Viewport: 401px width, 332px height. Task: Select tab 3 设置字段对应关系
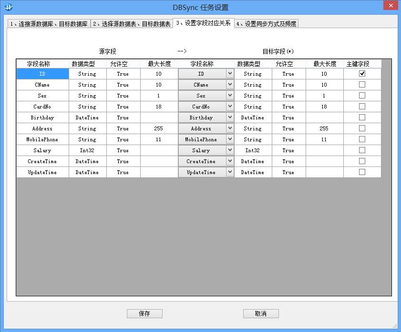pyautogui.click(x=203, y=23)
